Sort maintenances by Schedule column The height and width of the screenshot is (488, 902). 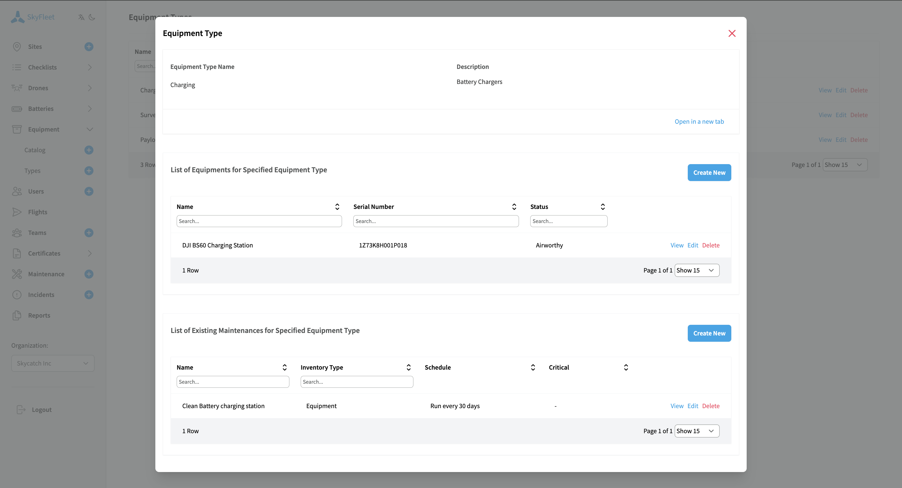coord(533,367)
